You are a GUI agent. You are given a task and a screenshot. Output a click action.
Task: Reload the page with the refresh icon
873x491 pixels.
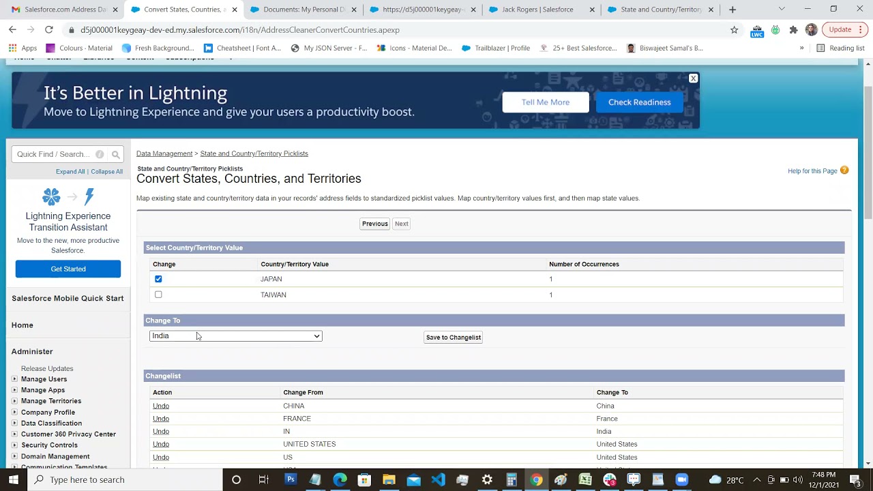point(48,29)
